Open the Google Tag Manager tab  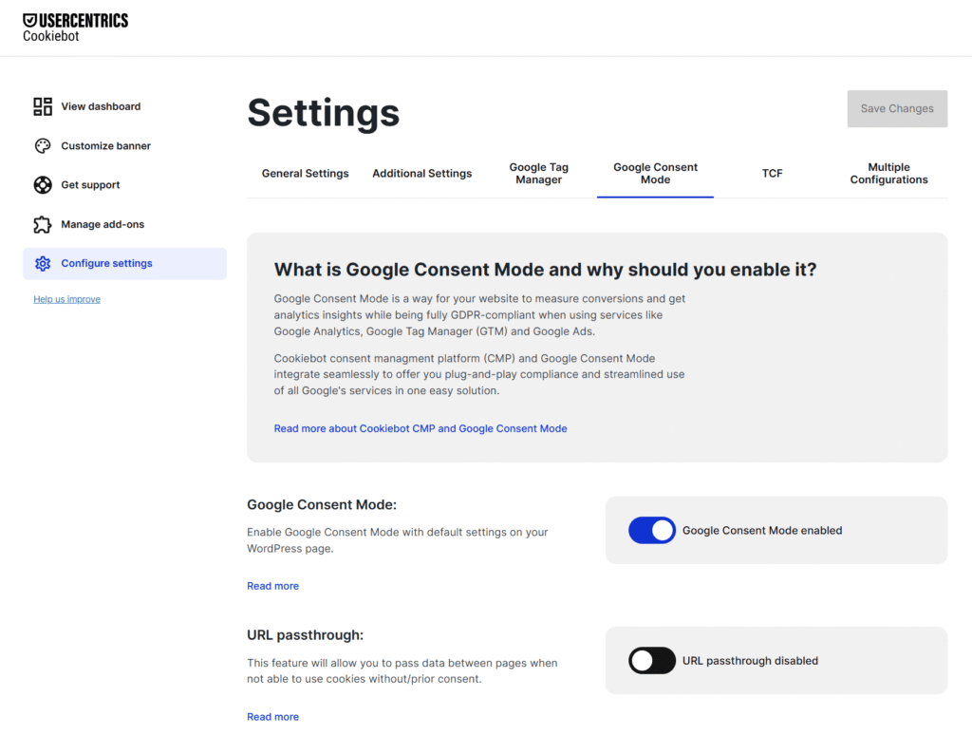point(539,174)
